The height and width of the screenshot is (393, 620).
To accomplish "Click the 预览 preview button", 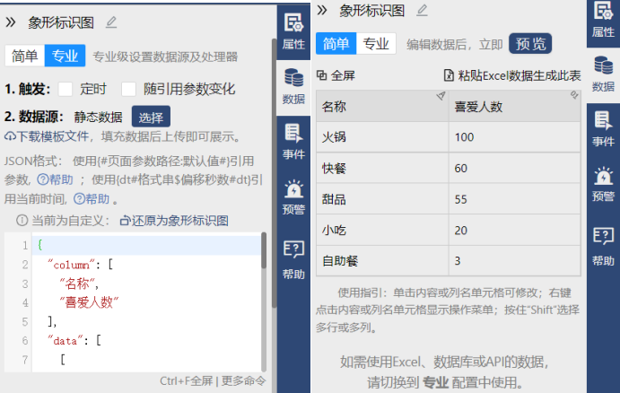I will (x=530, y=43).
